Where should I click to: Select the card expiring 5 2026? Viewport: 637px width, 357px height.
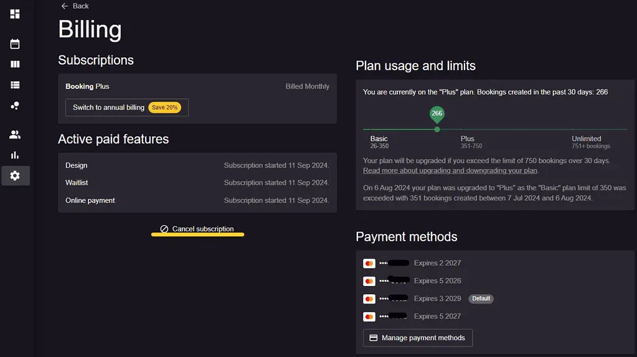[412, 280]
